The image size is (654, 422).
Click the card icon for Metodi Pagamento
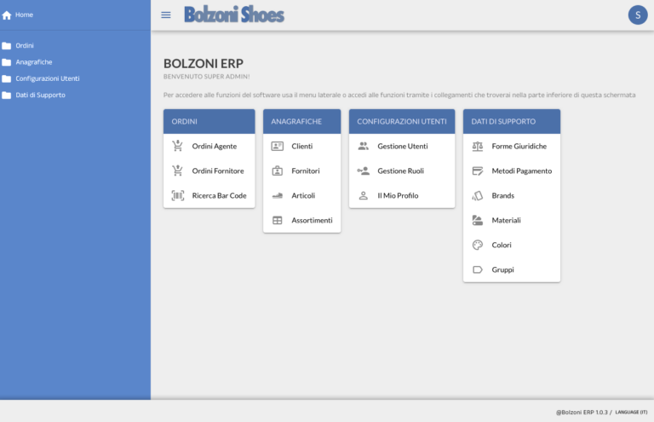coord(478,171)
